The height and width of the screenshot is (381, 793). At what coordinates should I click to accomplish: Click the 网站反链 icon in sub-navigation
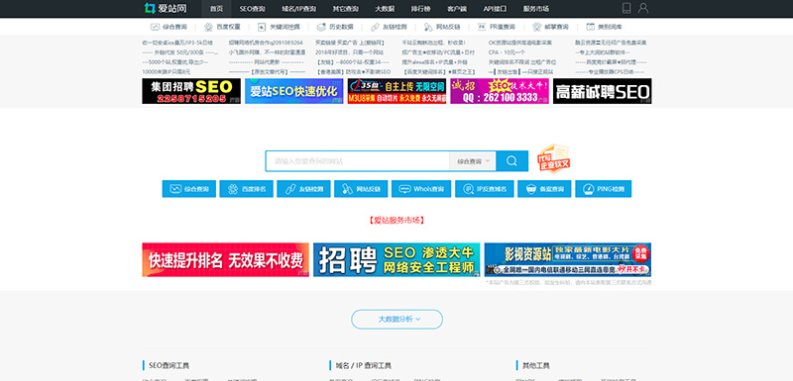click(428, 27)
